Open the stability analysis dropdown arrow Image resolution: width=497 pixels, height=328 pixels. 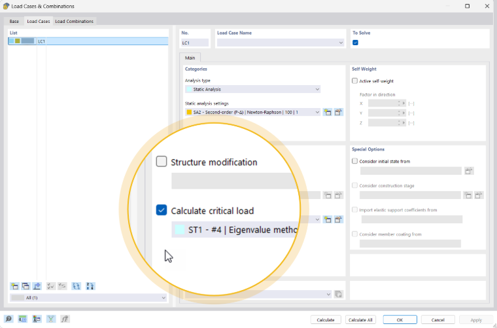pyautogui.click(x=317, y=219)
